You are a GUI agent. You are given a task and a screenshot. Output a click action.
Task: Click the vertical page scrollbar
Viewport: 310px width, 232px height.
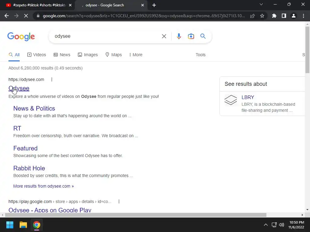pyautogui.click(x=307, y=50)
